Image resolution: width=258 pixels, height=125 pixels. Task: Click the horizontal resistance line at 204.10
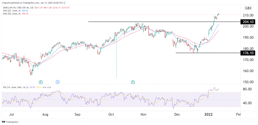point(164,22)
